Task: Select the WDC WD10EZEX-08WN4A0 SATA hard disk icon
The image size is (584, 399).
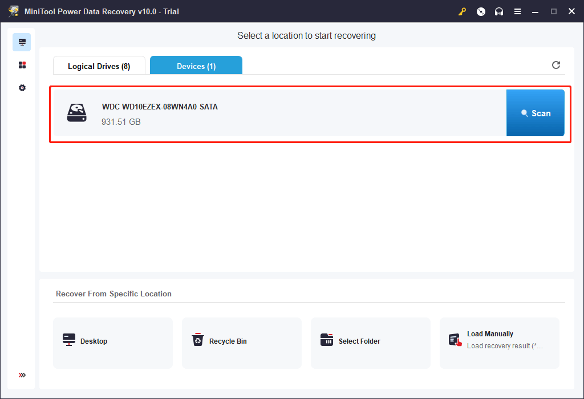Action: point(77,113)
